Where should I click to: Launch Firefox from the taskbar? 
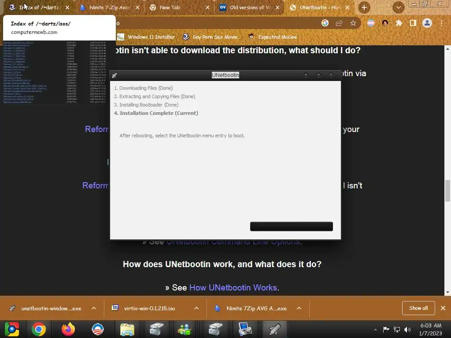68,329
